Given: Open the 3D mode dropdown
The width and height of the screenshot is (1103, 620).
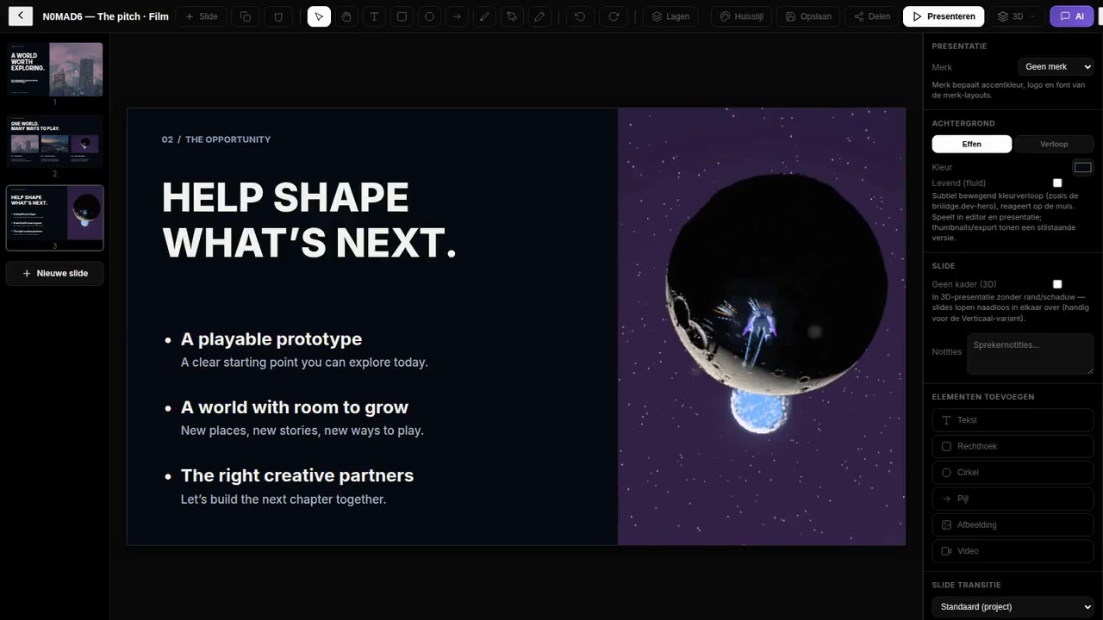Looking at the screenshot, I should (x=1017, y=16).
